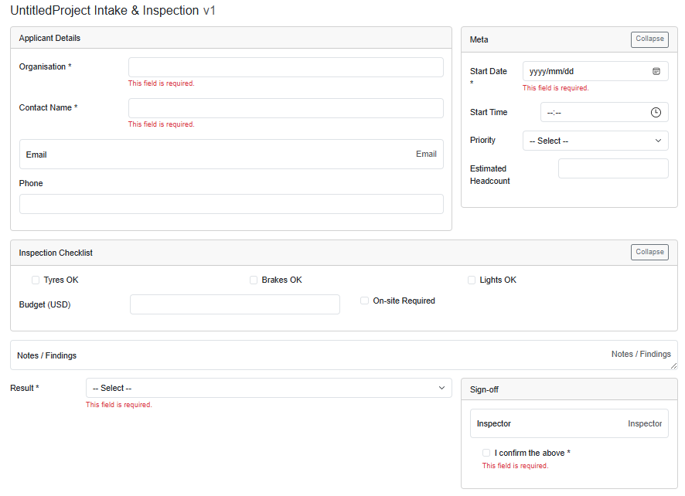
Task: Click the Organisation text field
Action: 285,67
